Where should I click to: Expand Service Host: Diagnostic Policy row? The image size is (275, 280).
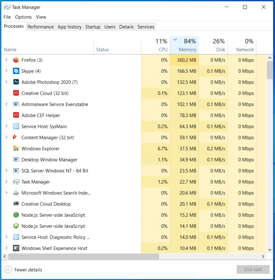pyautogui.click(x=6, y=237)
